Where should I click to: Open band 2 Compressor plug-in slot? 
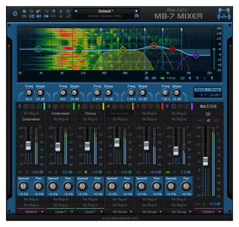(x=61, y=113)
